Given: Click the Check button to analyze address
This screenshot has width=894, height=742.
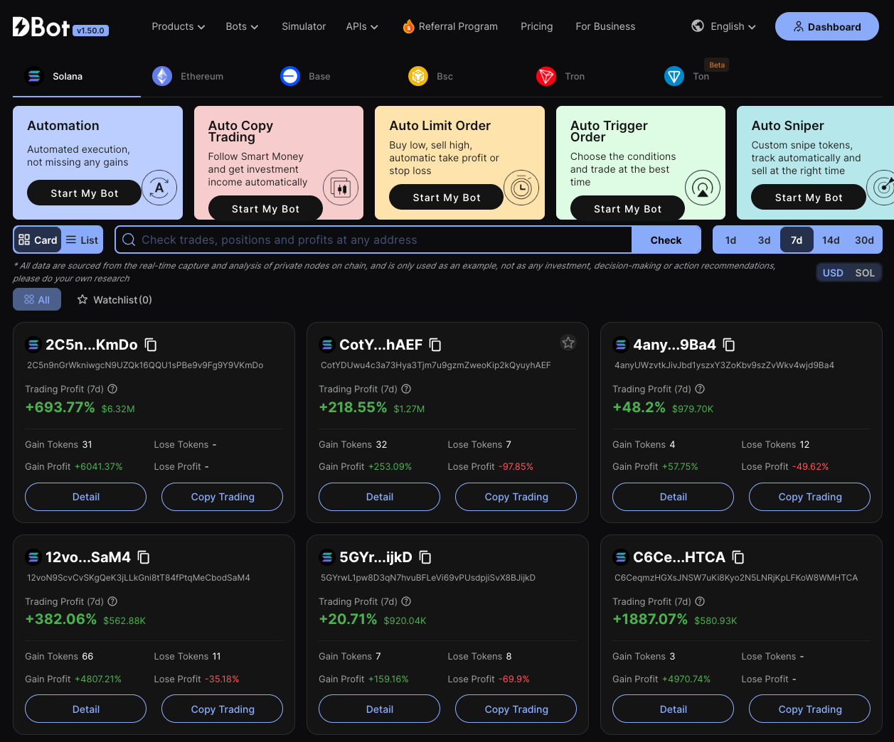Looking at the screenshot, I should [666, 240].
